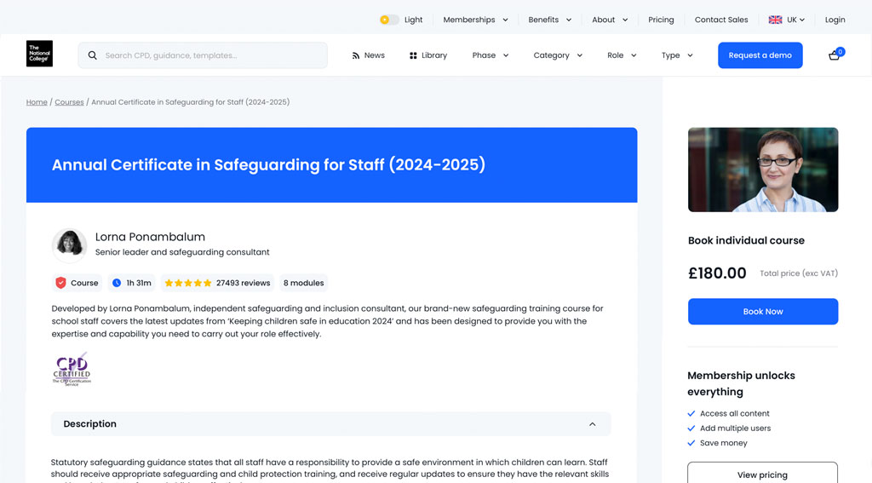872x483 pixels.
Task: Follow the Courses breadcrumb link
Action: (x=69, y=102)
